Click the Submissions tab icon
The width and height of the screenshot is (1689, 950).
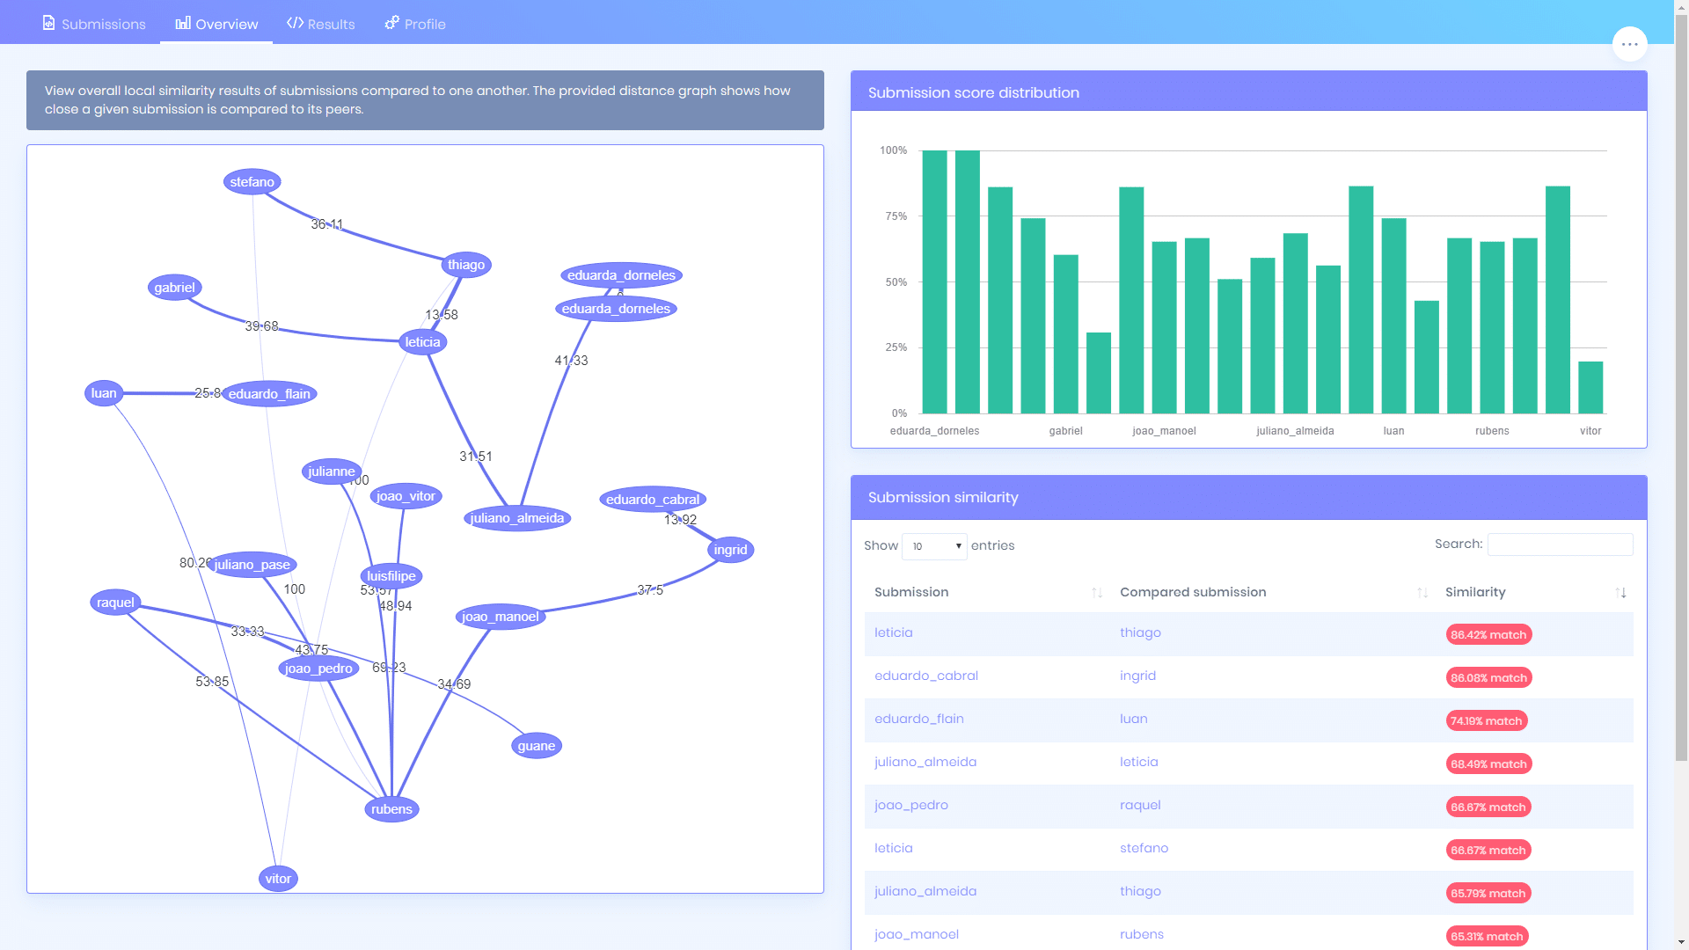(x=48, y=22)
